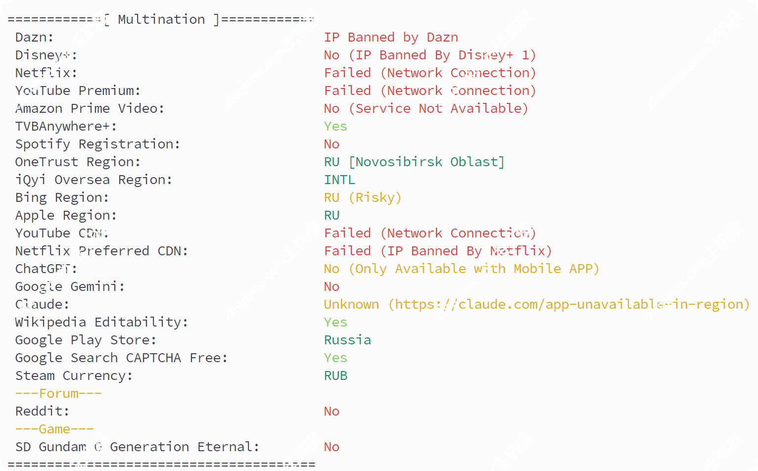This screenshot has height=471, width=758.
Task: Click the "---Forum---" section divider
Action: click(x=58, y=393)
